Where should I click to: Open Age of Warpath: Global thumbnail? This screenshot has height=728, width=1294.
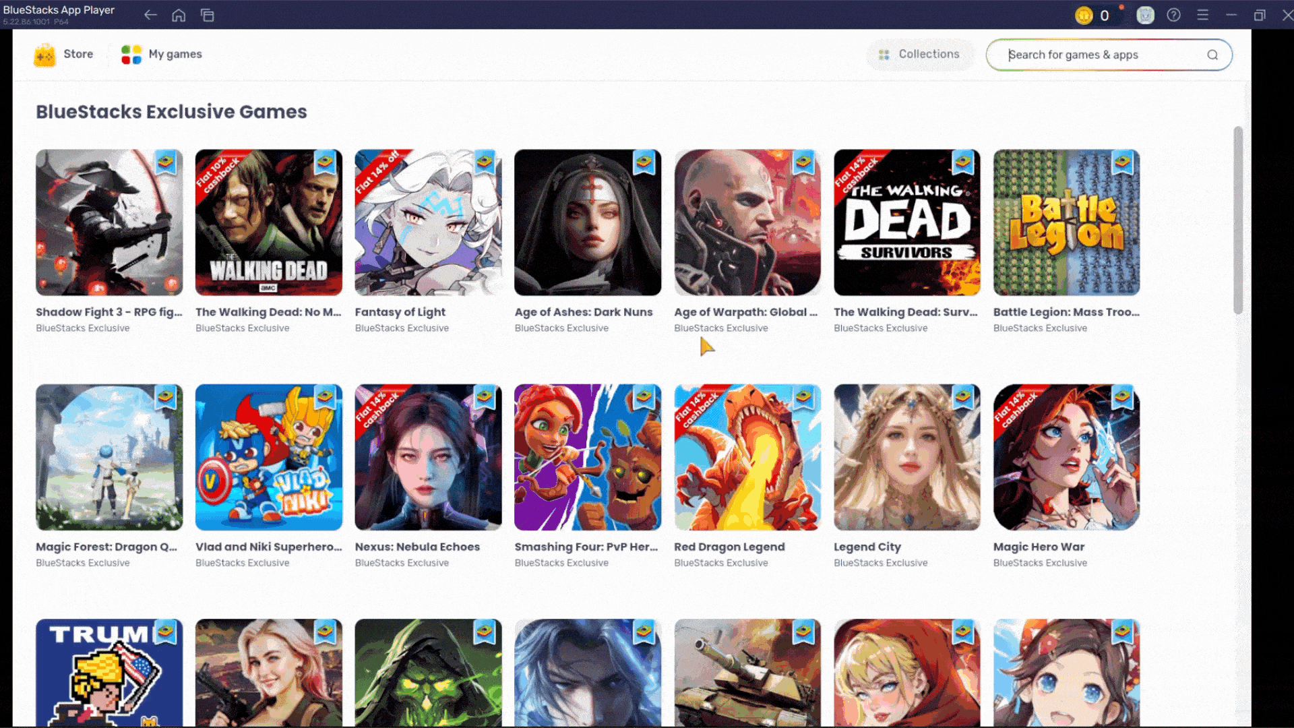tap(747, 222)
